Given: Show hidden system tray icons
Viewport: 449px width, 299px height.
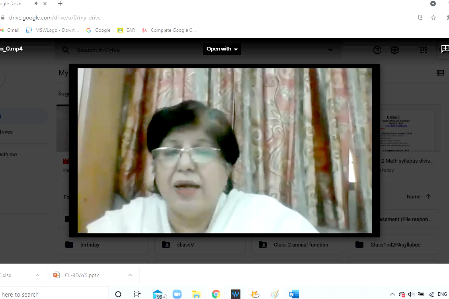Looking at the screenshot, I should [392, 295].
